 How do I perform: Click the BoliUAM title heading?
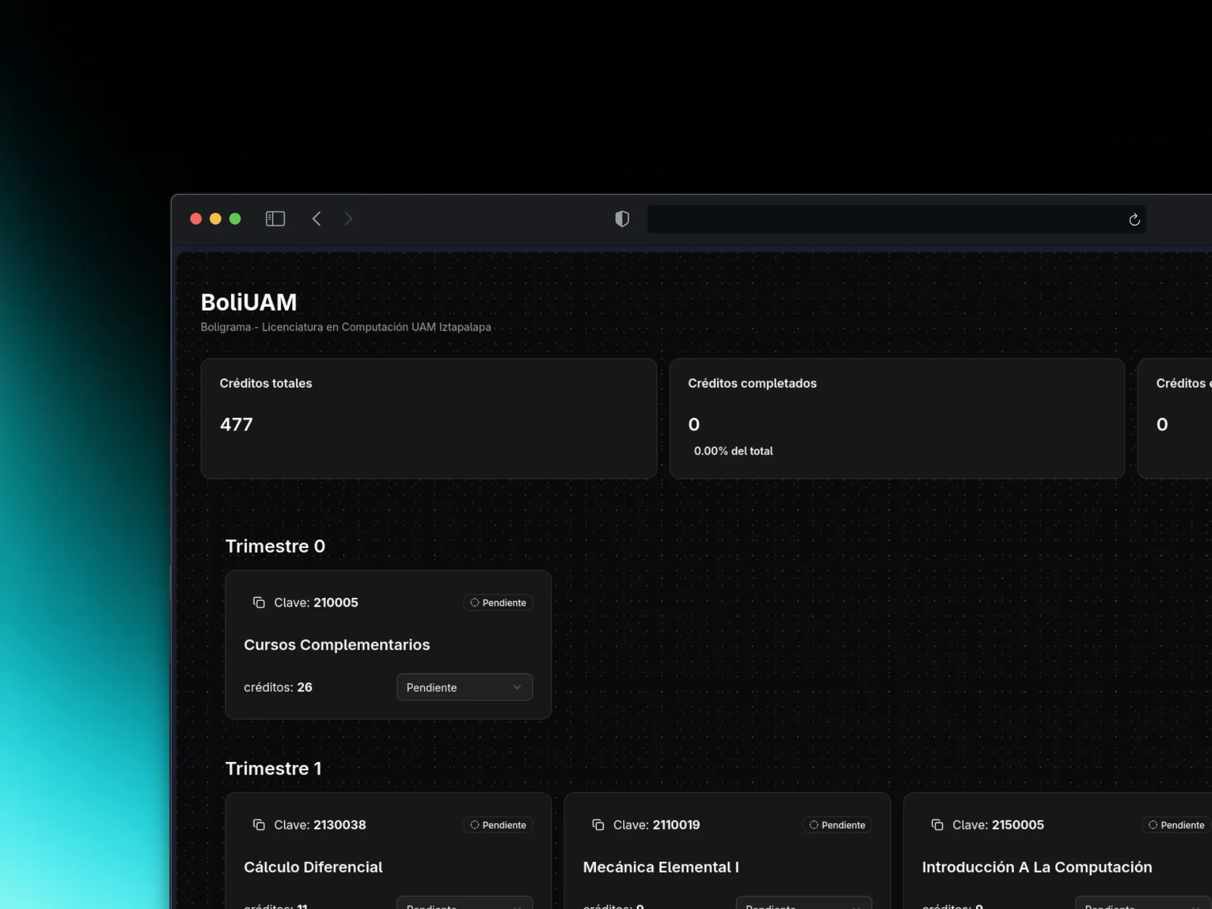pyautogui.click(x=249, y=302)
